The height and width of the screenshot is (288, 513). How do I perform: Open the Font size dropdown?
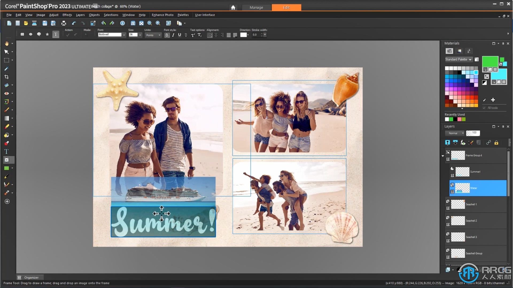click(141, 34)
